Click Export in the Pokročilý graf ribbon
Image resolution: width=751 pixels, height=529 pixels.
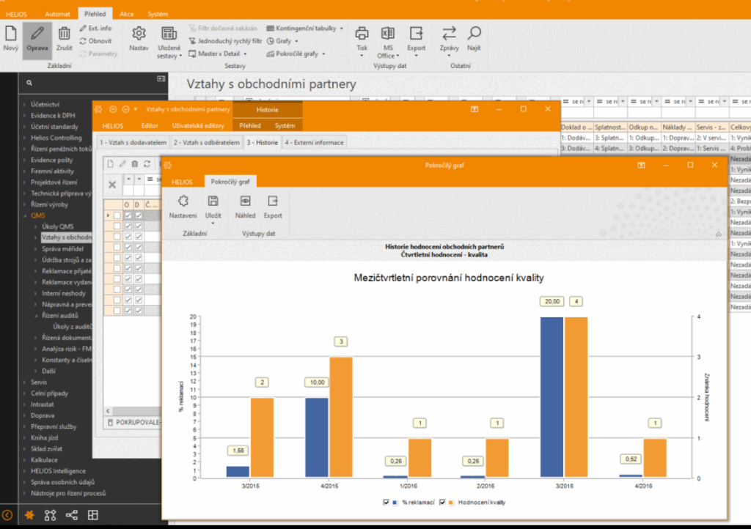[273, 201]
